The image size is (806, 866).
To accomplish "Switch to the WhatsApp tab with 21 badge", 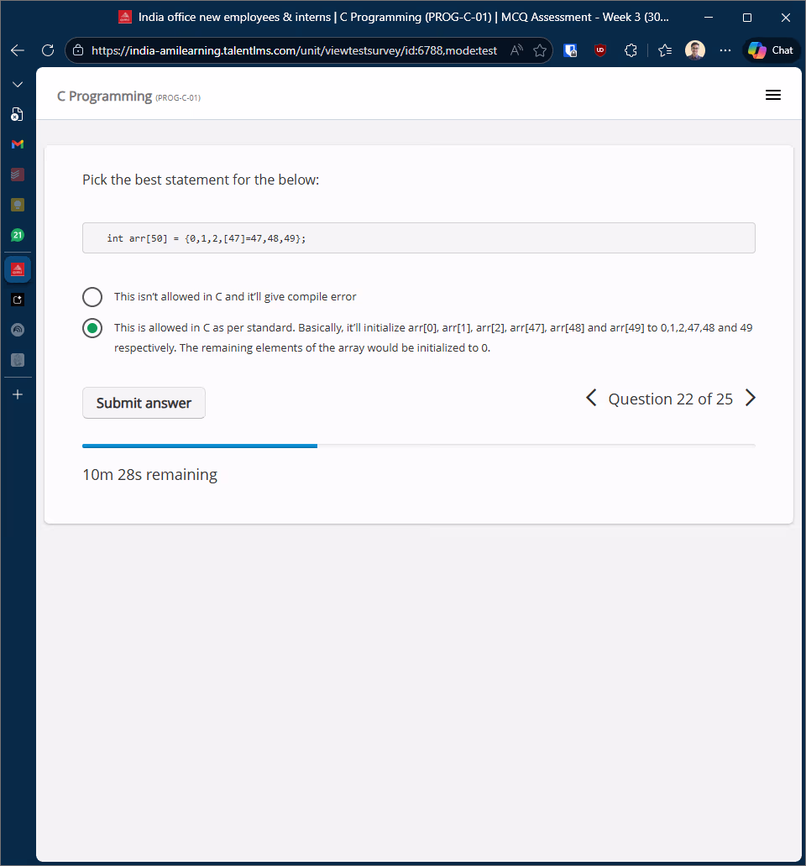I will (x=18, y=235).
